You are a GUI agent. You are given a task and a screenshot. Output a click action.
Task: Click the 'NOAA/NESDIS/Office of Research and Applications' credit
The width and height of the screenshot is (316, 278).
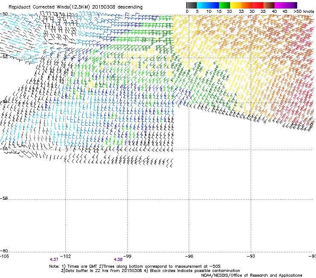(x=252, y=275)
